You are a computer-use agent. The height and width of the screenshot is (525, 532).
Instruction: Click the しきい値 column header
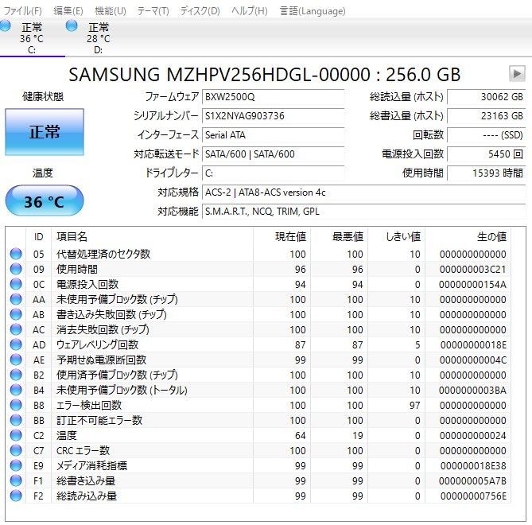tap(396, 236)
